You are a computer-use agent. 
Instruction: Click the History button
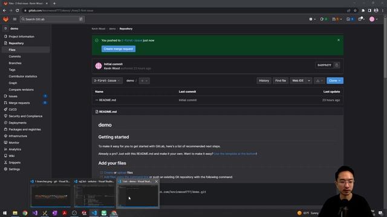(x=264, y=81)
